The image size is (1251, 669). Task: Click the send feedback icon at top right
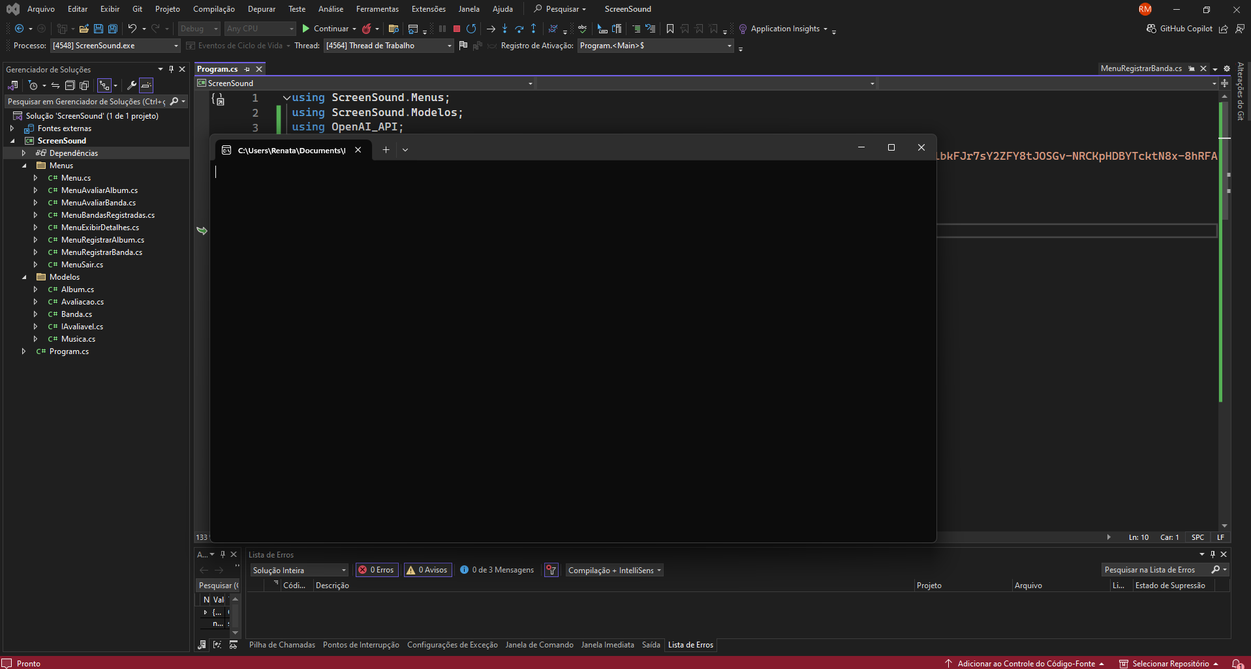pyautogui.click(x=1239, y=29)
